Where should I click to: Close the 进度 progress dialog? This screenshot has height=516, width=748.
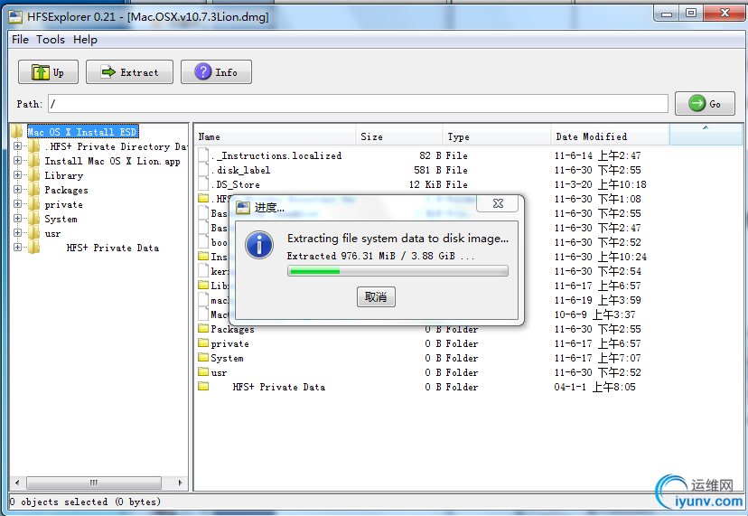(x=498, y=203)
